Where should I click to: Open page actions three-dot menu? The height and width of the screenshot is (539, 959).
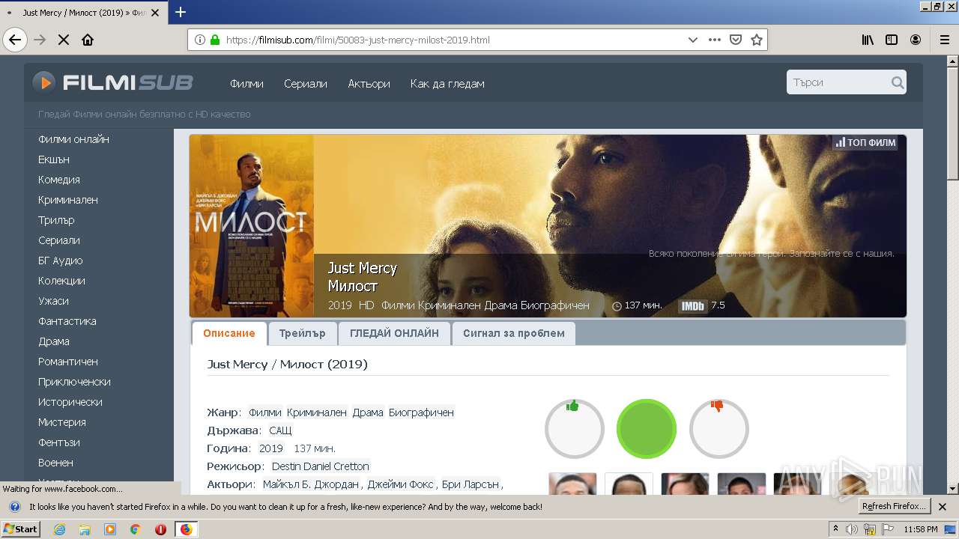pos(715,40)
